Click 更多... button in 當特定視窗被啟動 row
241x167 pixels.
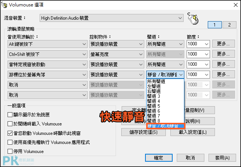pos(224,64)
